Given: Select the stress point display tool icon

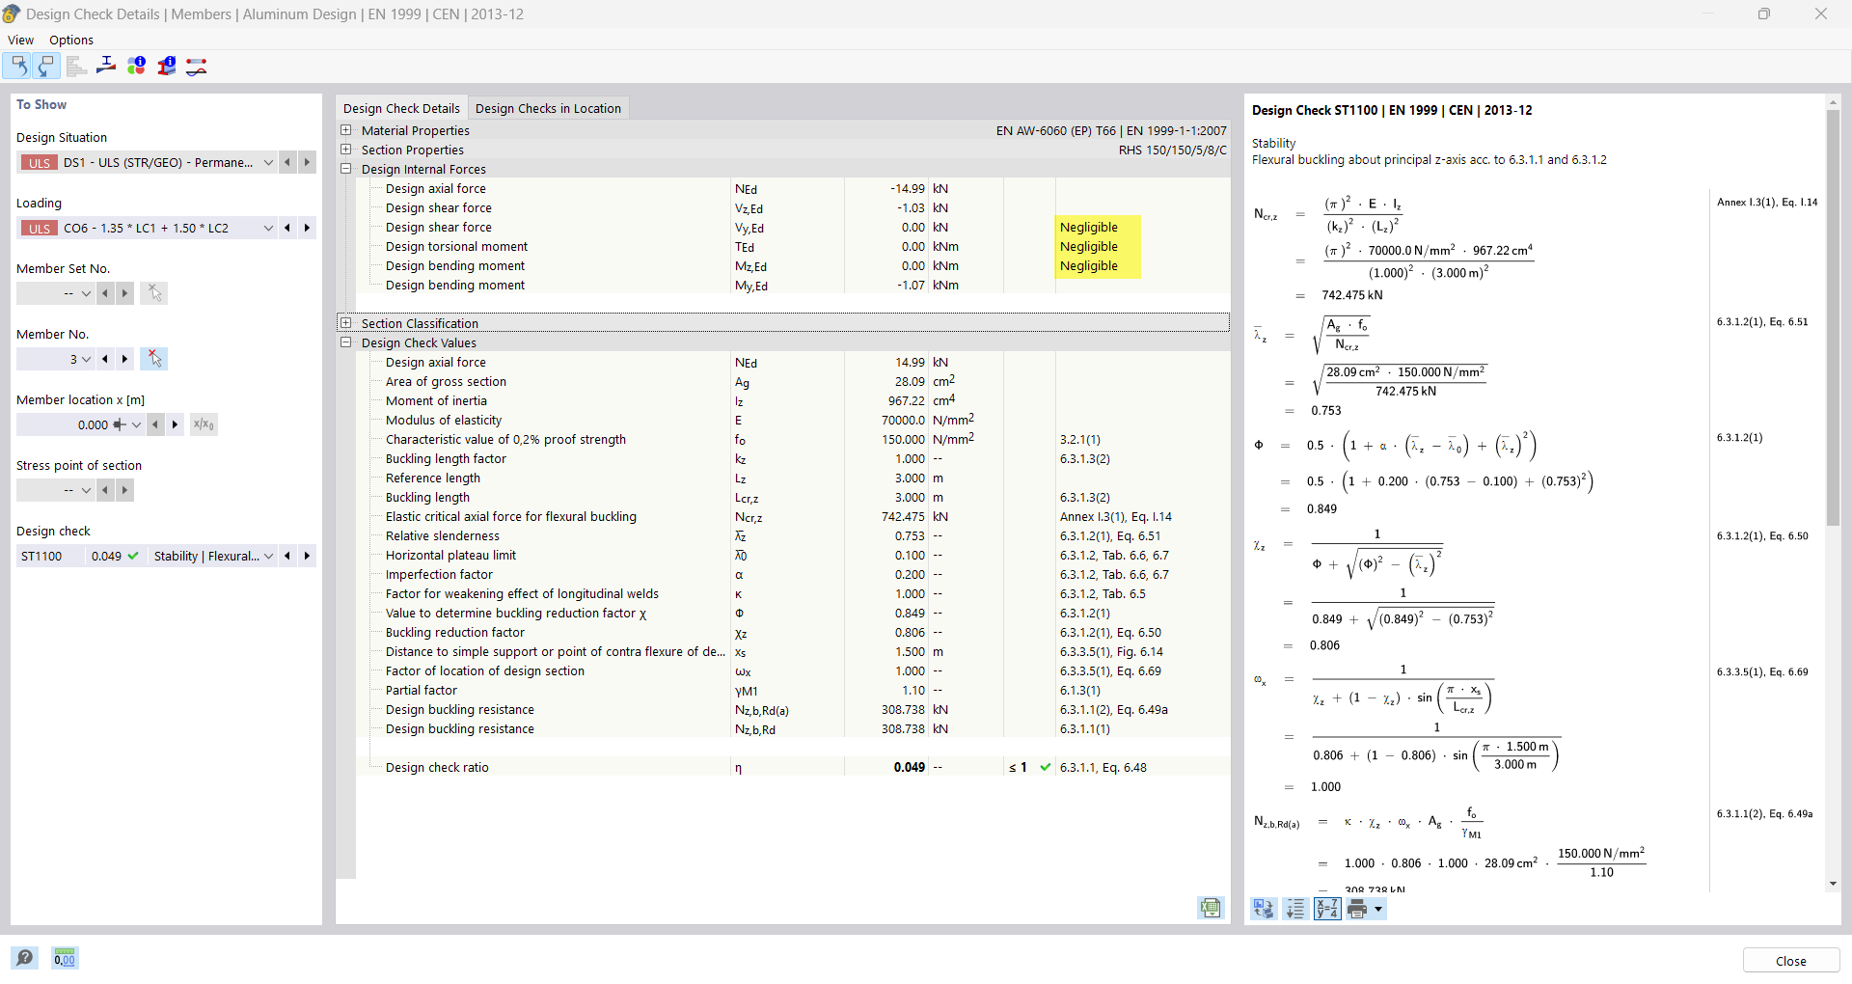Looking at the screenshot, I should (x=106, y=65).
